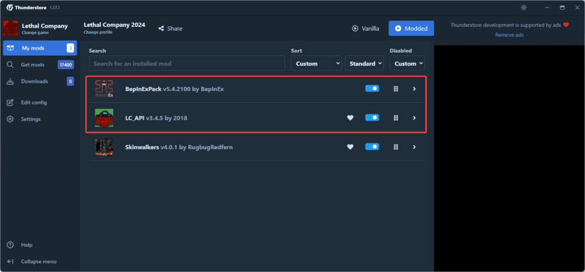
Task: Open the Get mods section
Action: coord(33,65)
